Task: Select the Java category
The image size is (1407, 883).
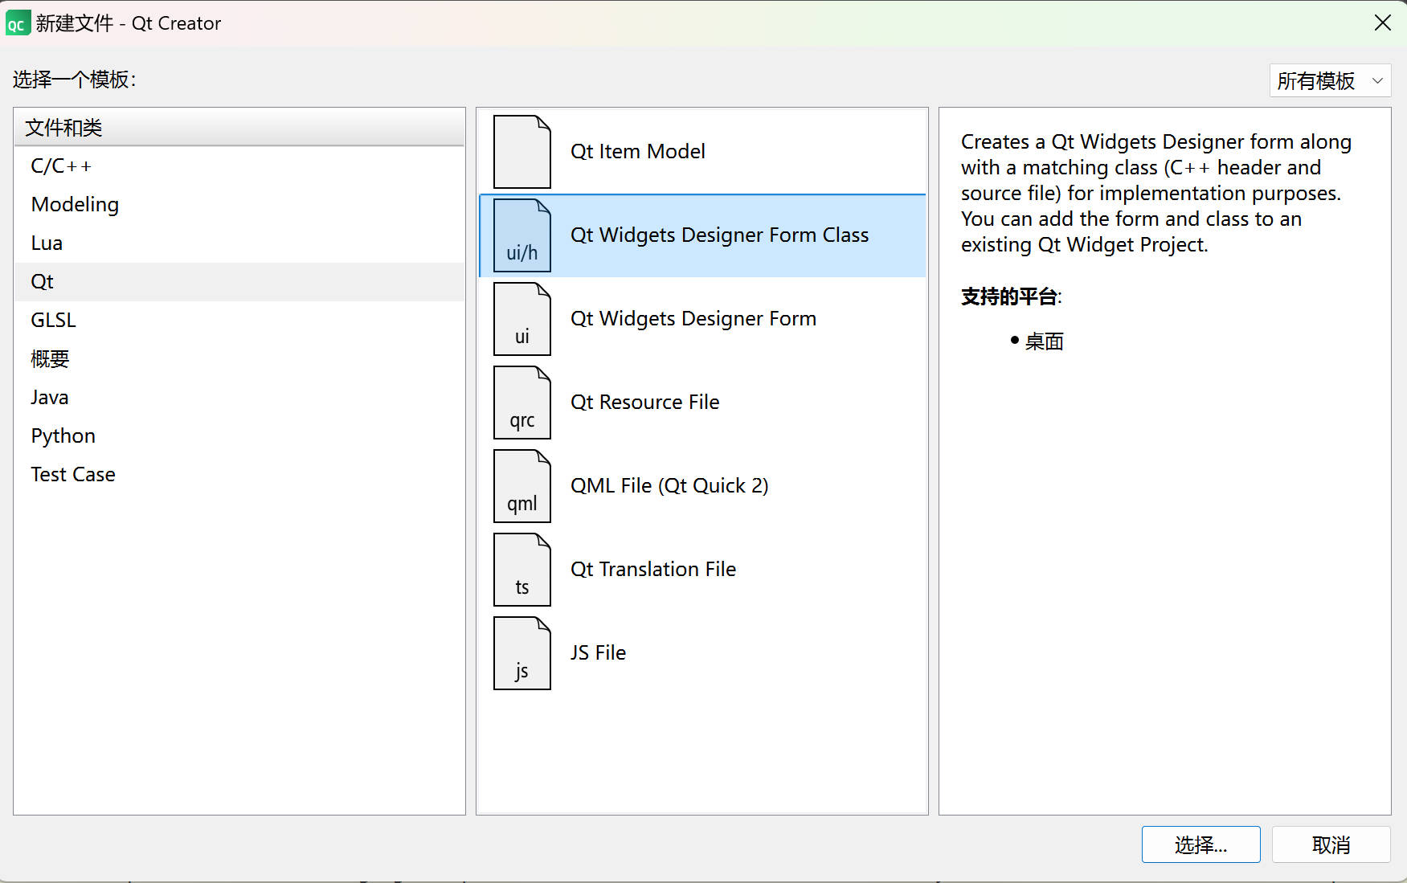Action: pos(239,398)
